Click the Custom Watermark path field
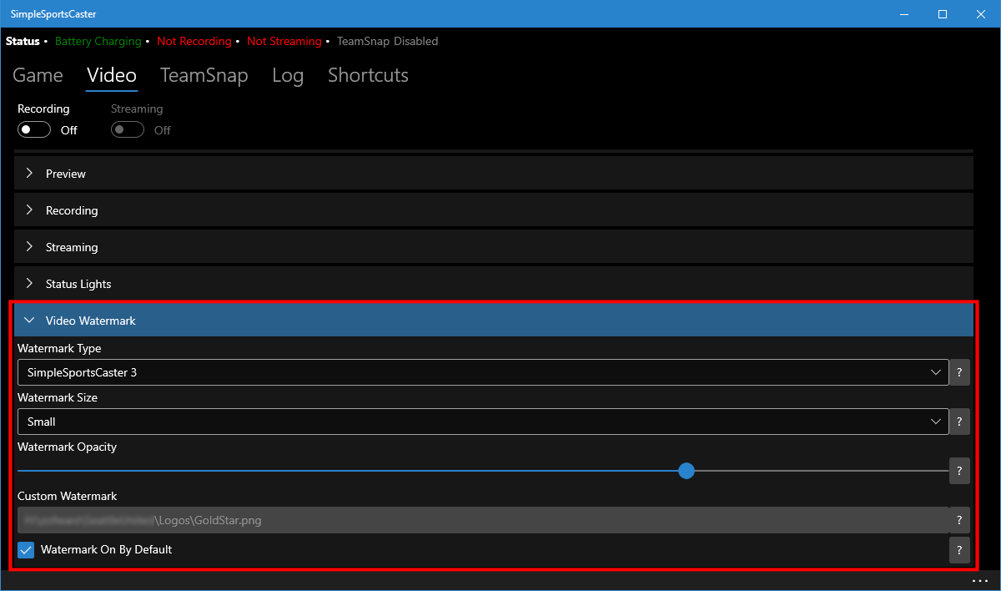This screenshot has width=1001, height=591. coord(483,520)
